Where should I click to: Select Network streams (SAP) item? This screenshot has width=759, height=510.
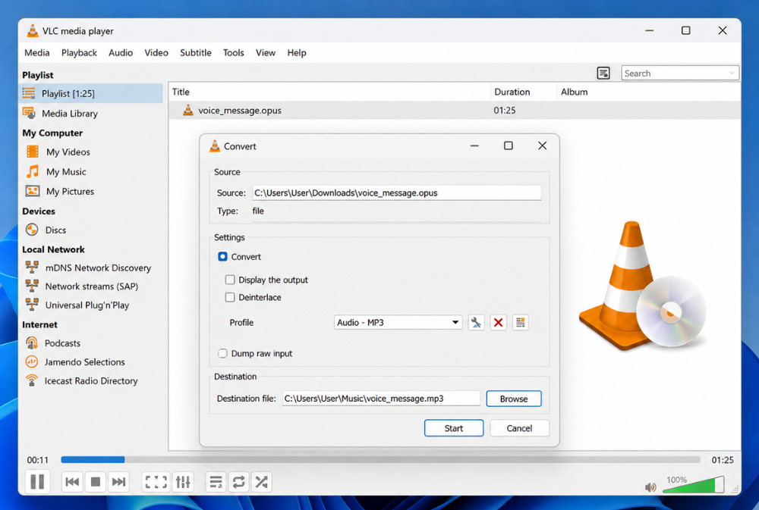(x=92, y=286)
